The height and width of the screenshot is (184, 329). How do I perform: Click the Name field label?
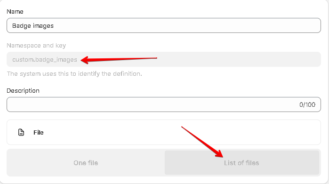[15, 12]
